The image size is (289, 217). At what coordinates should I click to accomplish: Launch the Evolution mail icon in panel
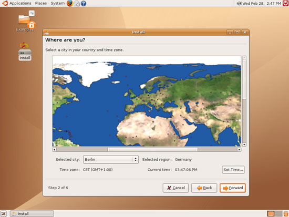point(77,4)
